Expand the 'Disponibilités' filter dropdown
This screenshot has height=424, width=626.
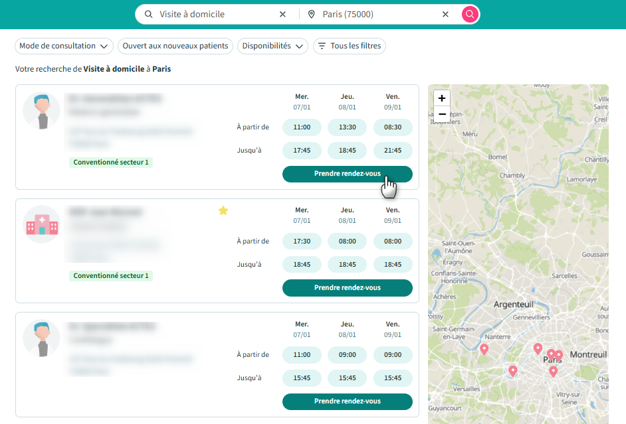pyautogui.click(x=272, y=46)
